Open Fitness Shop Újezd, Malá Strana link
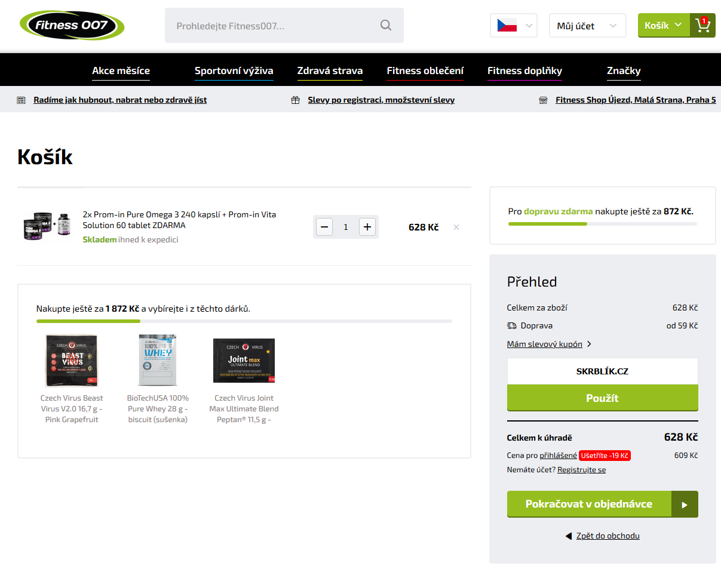The image size is (721, 569). (636, 100)
